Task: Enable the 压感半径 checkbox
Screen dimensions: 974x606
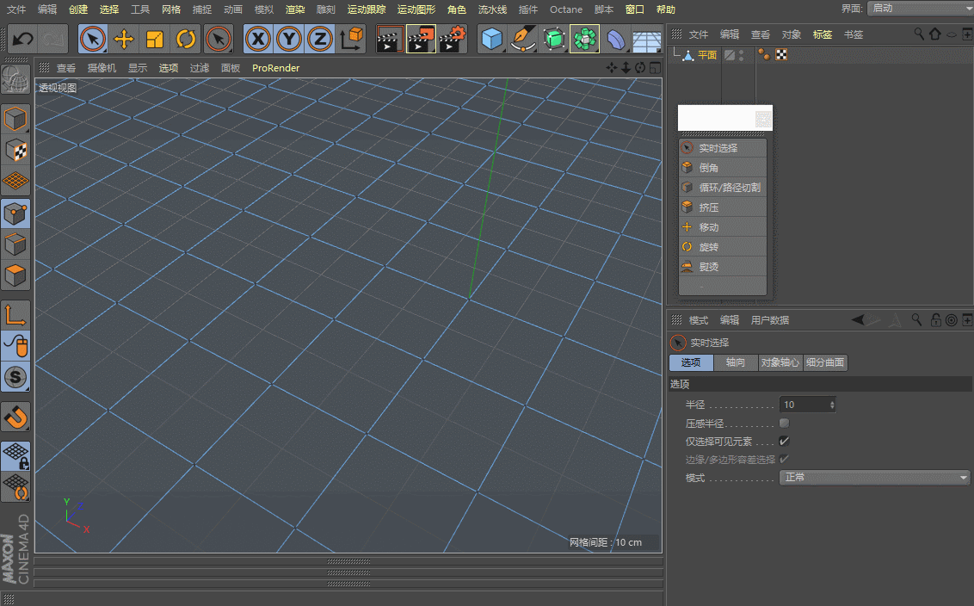Action: (x=784, y=424)
